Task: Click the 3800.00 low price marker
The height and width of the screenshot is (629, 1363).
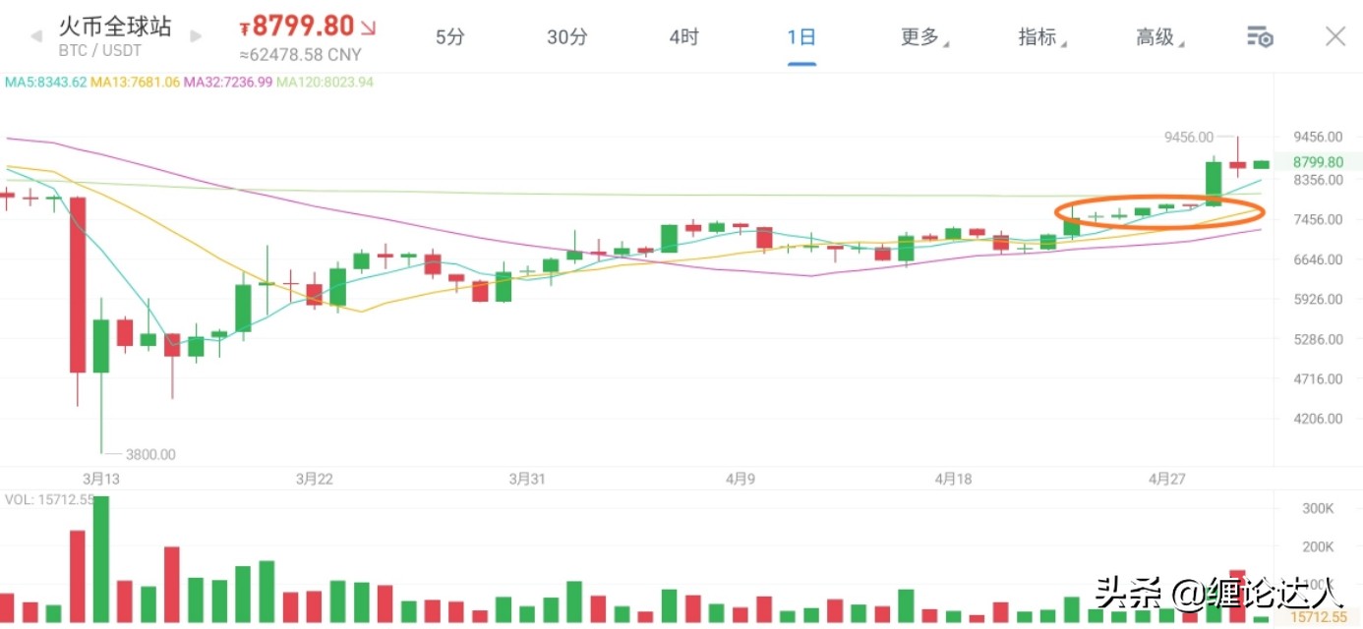Action: point(149,454)
